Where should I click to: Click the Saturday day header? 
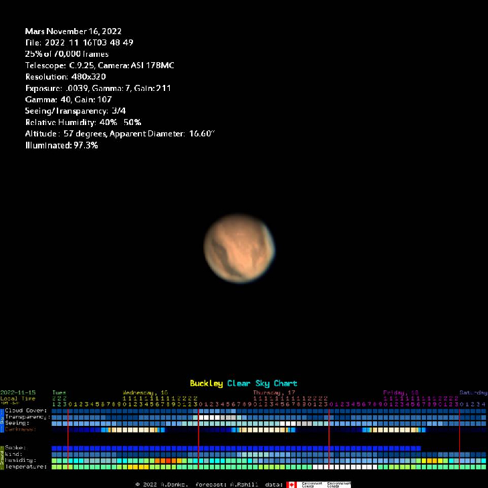tap(473, 392)
